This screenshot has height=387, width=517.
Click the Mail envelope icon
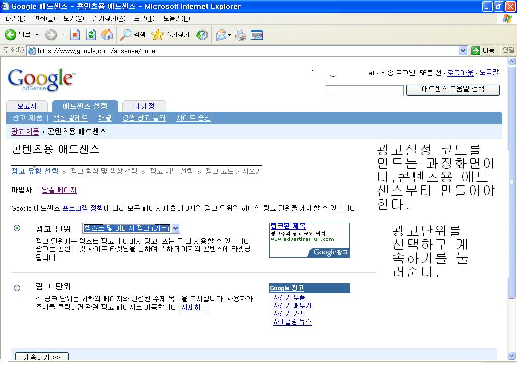221,35
